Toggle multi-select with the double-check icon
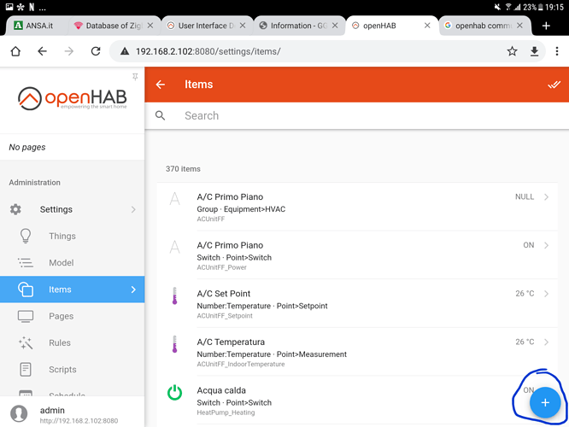This screenshot has height=427, width=569. pyautogui.click(x=554, y=85)
